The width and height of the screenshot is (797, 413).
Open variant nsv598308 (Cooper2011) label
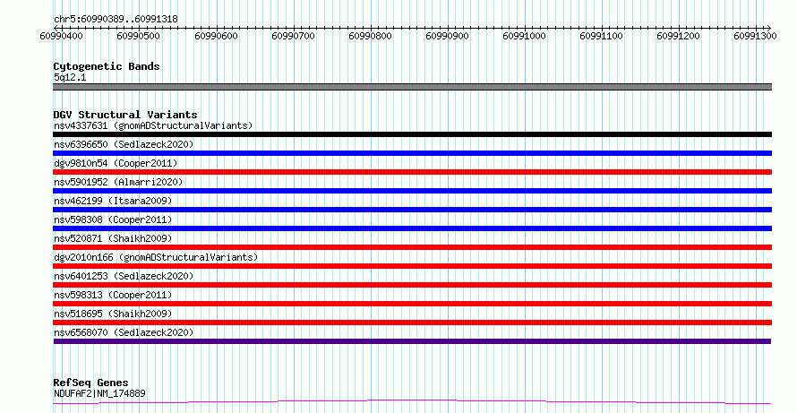(x=113, y=219)
